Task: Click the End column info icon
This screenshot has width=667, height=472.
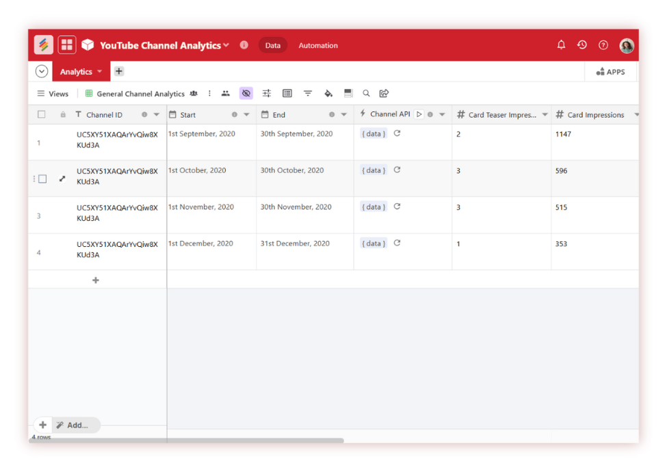Action: (332, 114)
